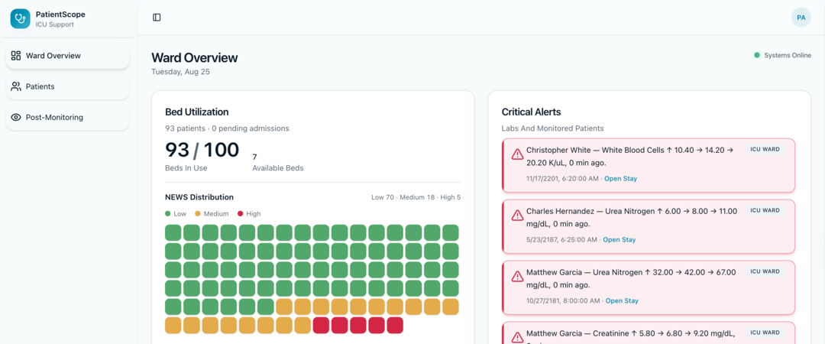Viewport: 825px width, 344px height.
Task: Click 'Low 70 · Medium 18 · High 5' summary
Action: pyautogui.click(x=416, y=197)
